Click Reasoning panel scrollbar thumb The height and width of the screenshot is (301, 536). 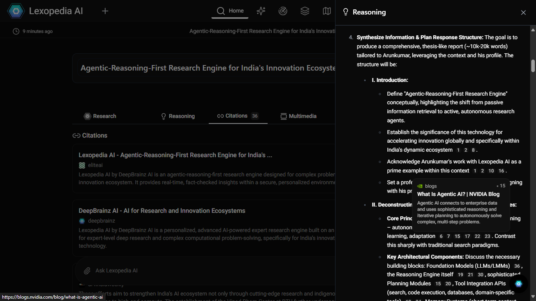click(x=533, y=66)
